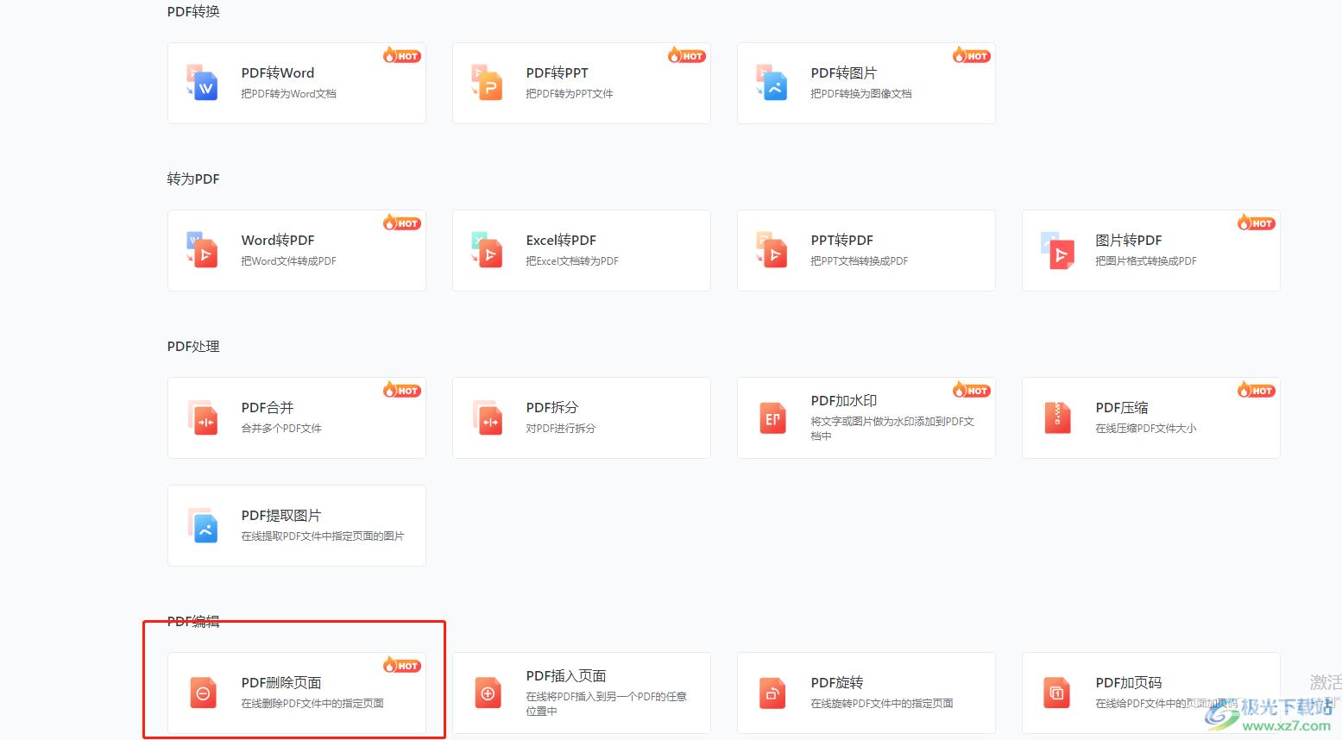Viewport: 1342px width, 740px height.
Task: Click the Excel转PDF icon
Action: coord(488,250)
